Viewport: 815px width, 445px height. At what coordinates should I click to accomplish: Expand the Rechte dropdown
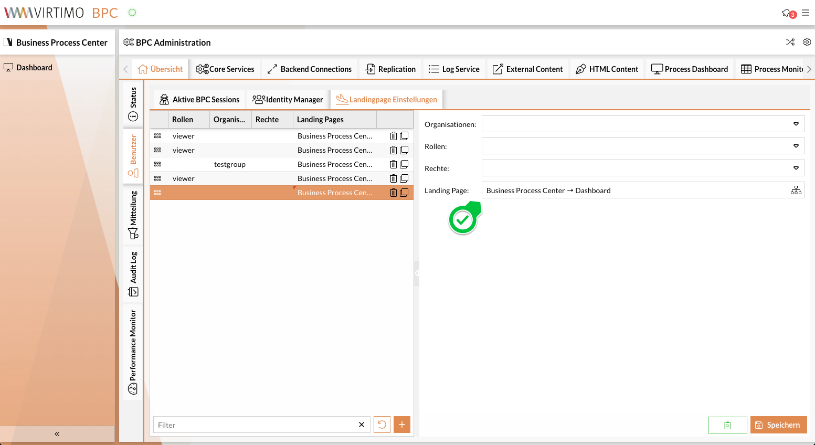pyautogui.click(x=796, y=168)
